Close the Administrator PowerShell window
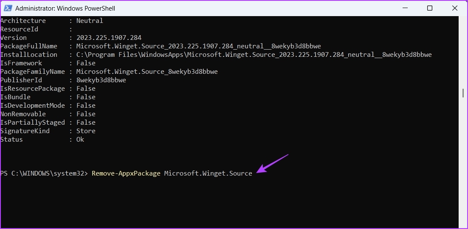 pyautogui.click(x=453, y=8)
